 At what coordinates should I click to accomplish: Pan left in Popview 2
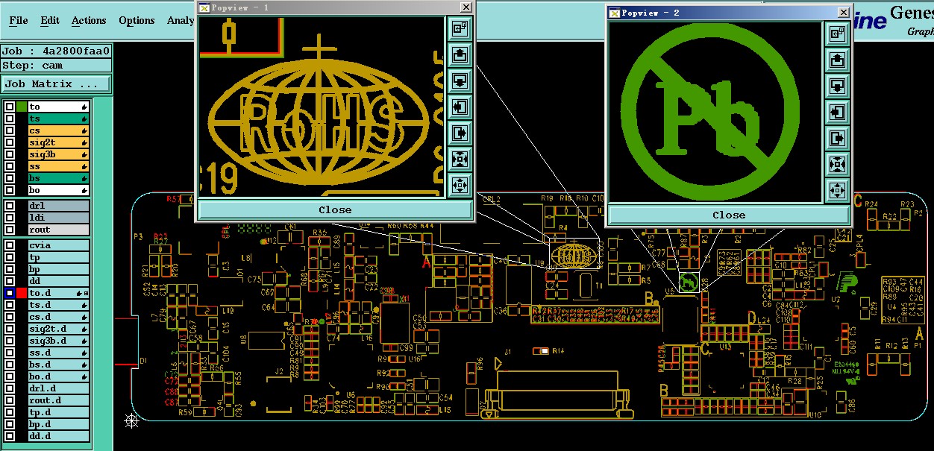tap(838, 112)
